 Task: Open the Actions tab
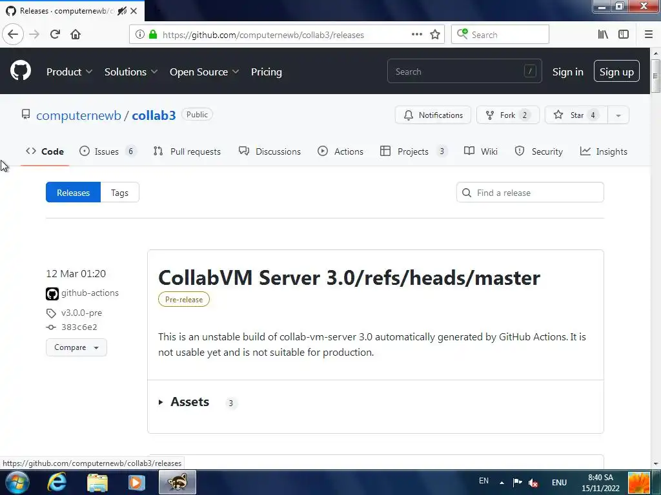tap(341, 151)
